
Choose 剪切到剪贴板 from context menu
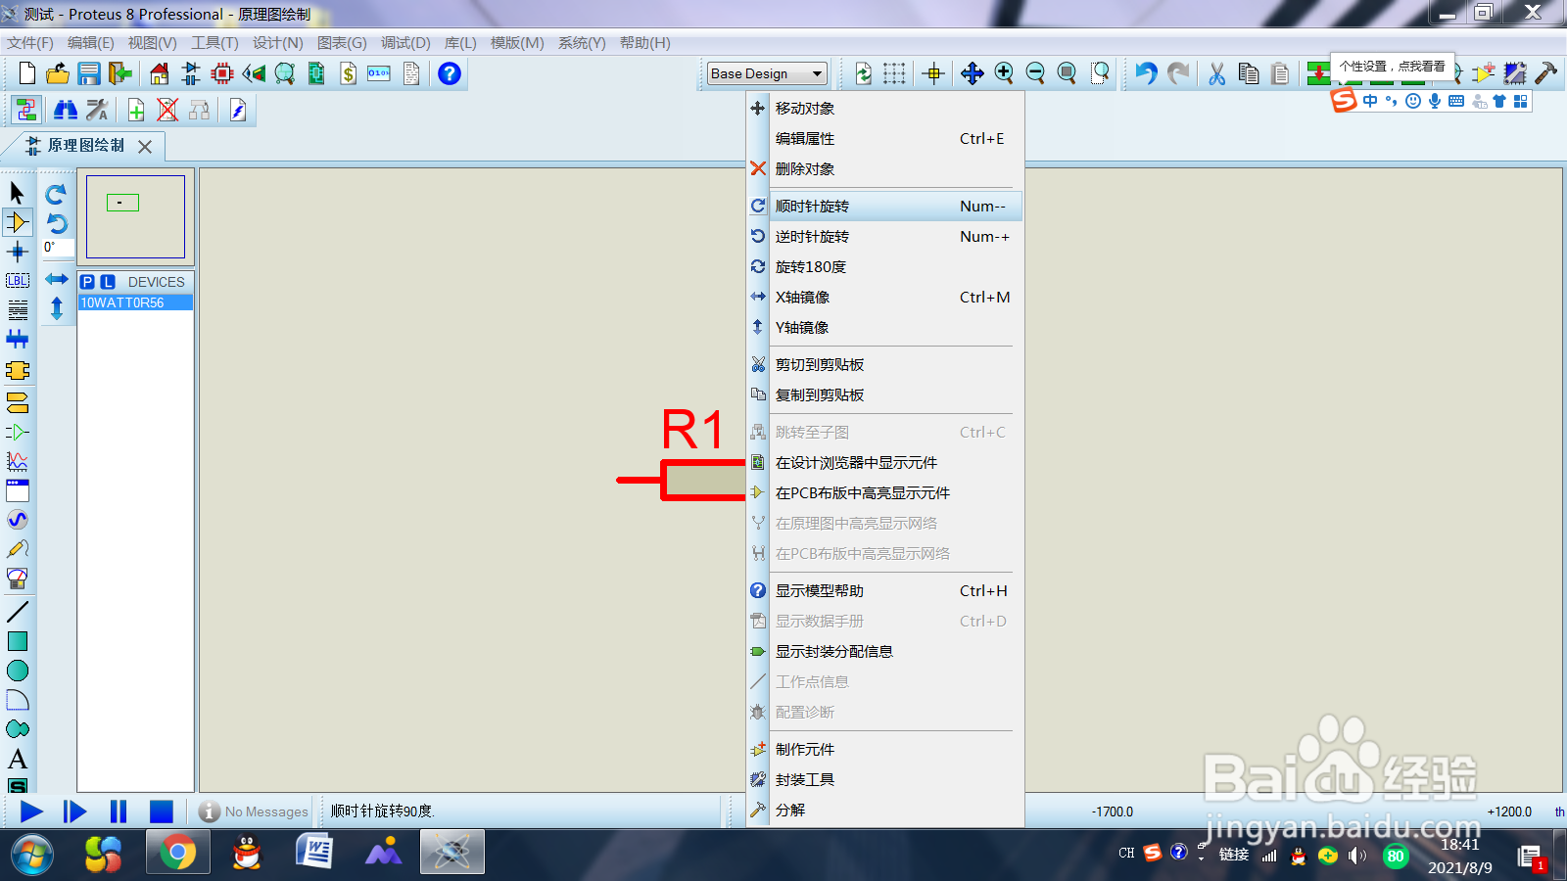tap(885, 365)
